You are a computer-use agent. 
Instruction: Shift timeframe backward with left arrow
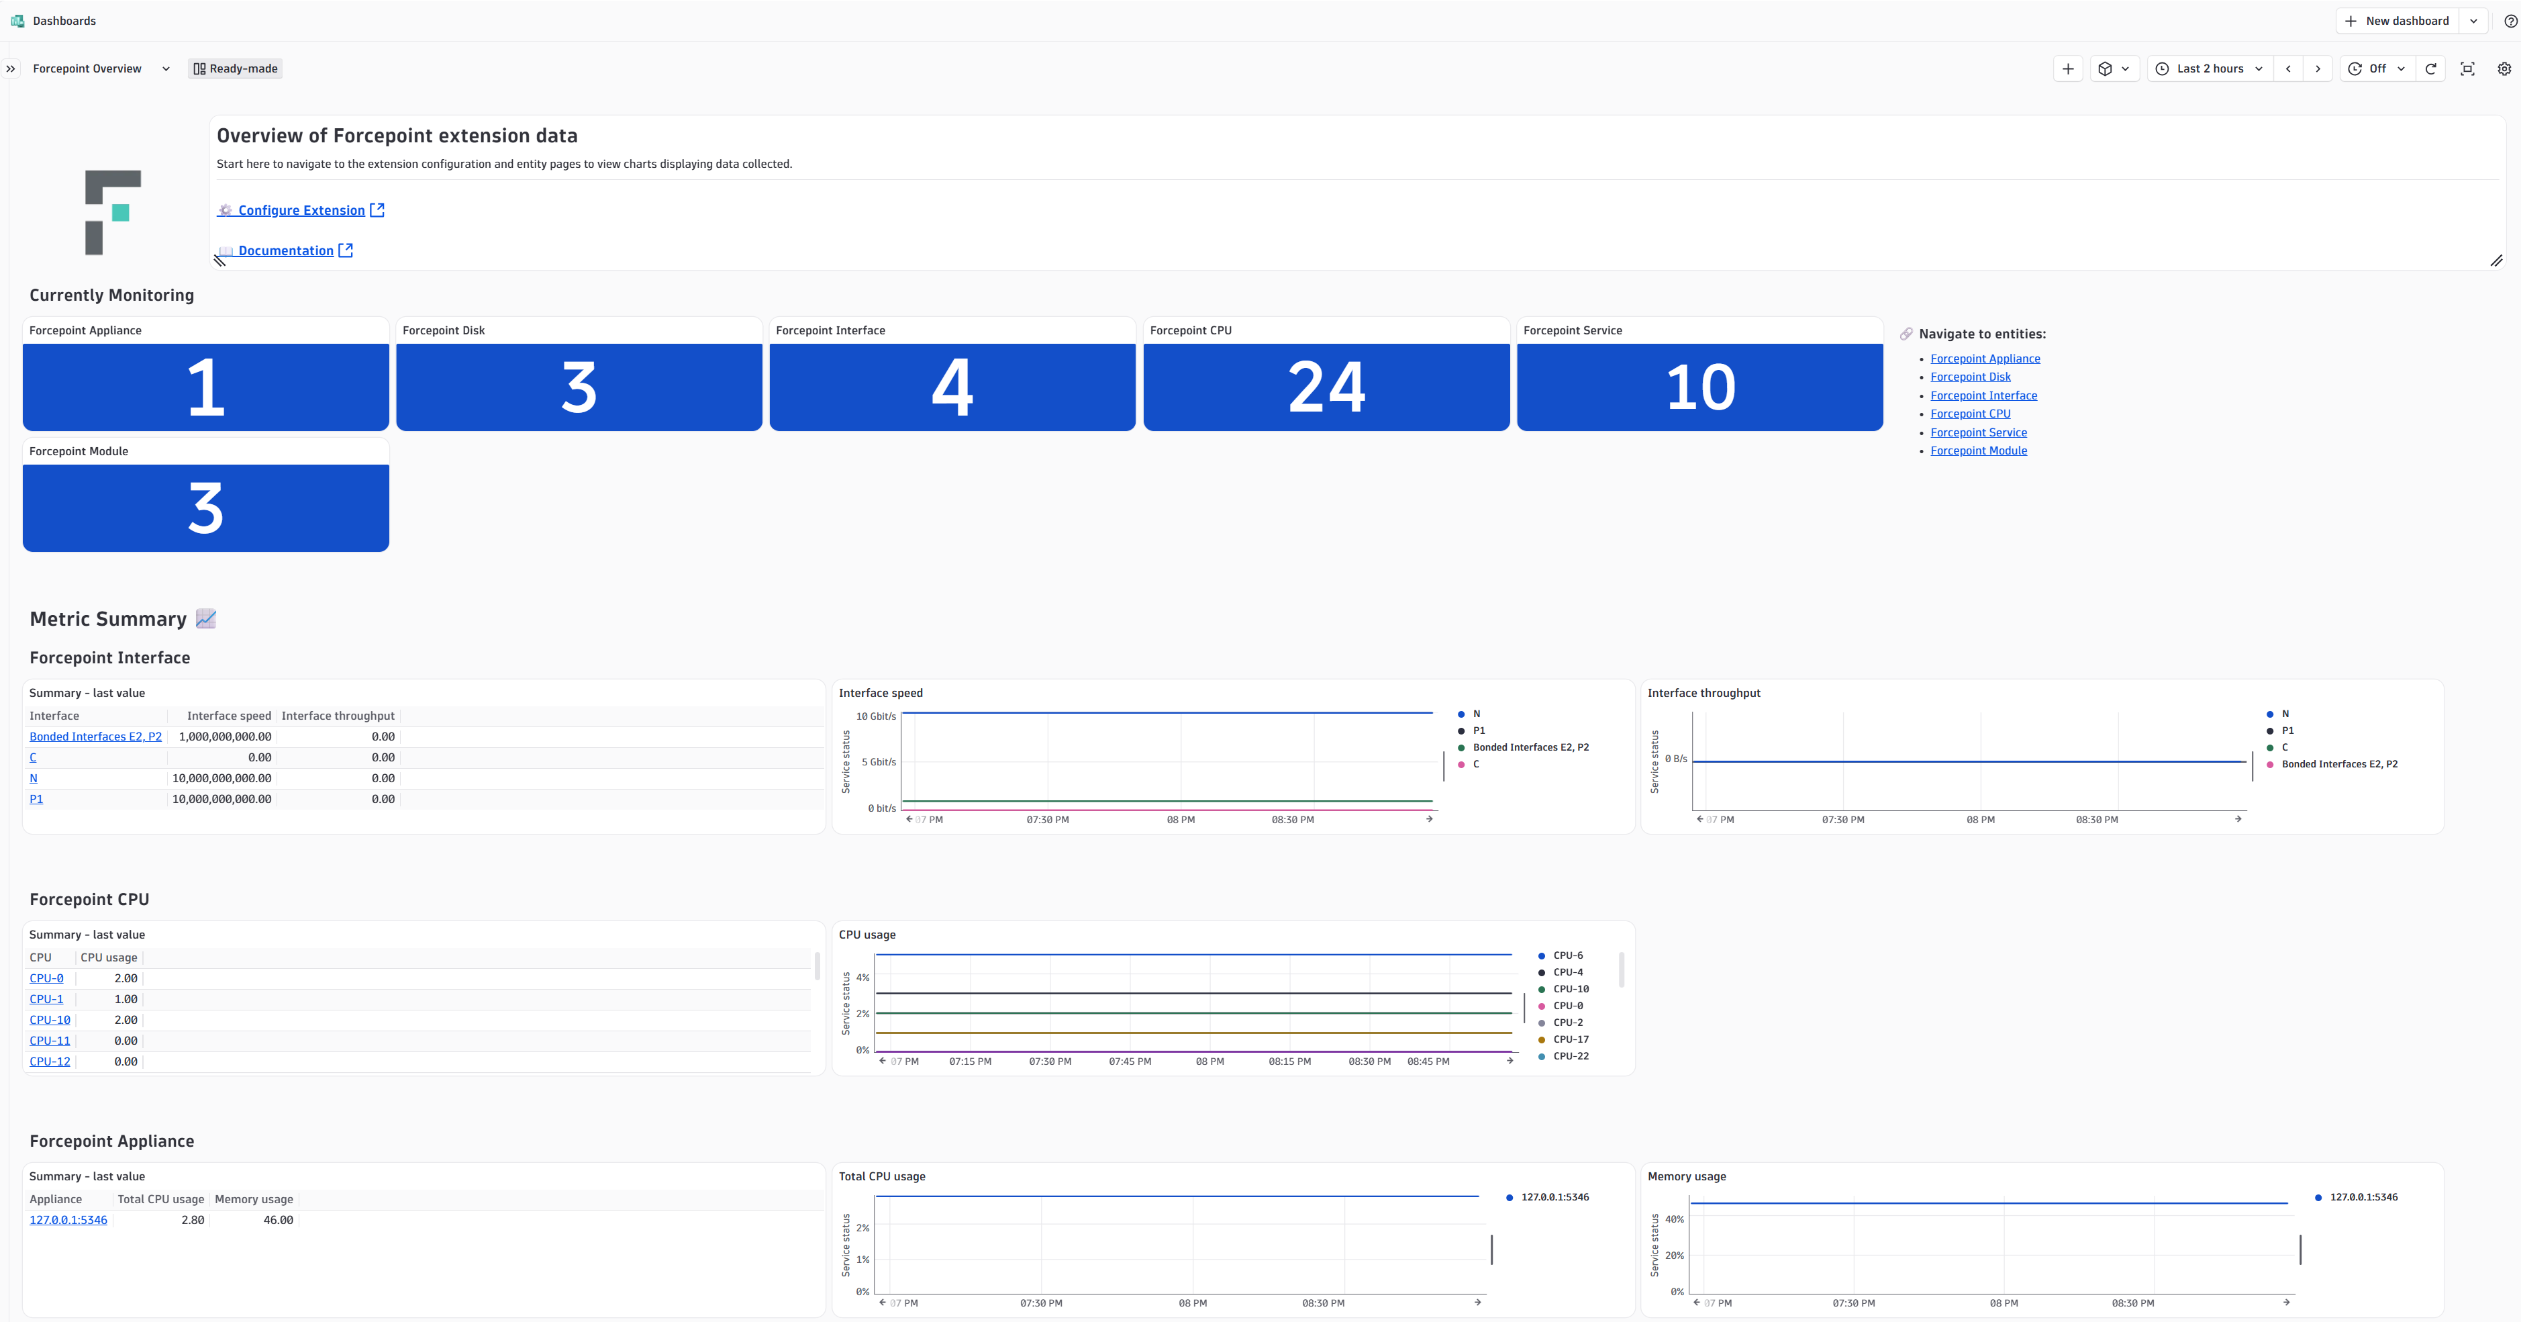[x=2288, y=68]
